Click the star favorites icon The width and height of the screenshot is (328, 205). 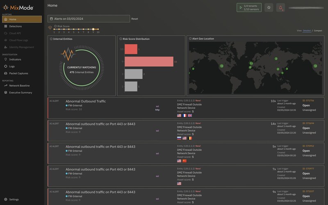point(269,7)
